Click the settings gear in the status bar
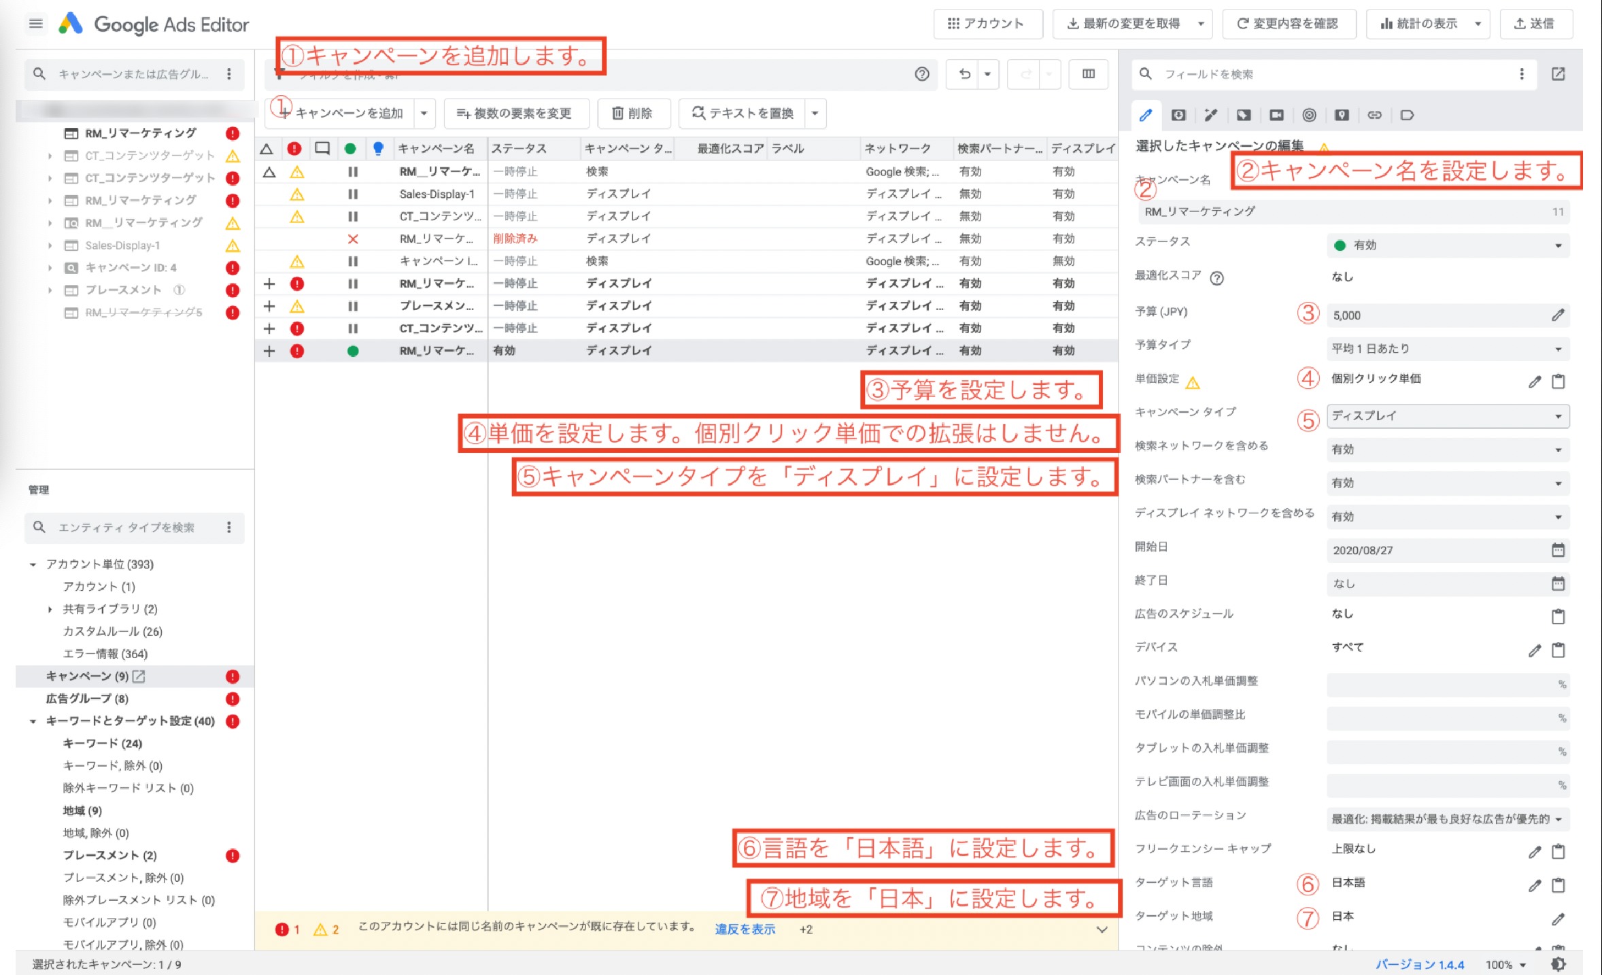 point(1558,963)
